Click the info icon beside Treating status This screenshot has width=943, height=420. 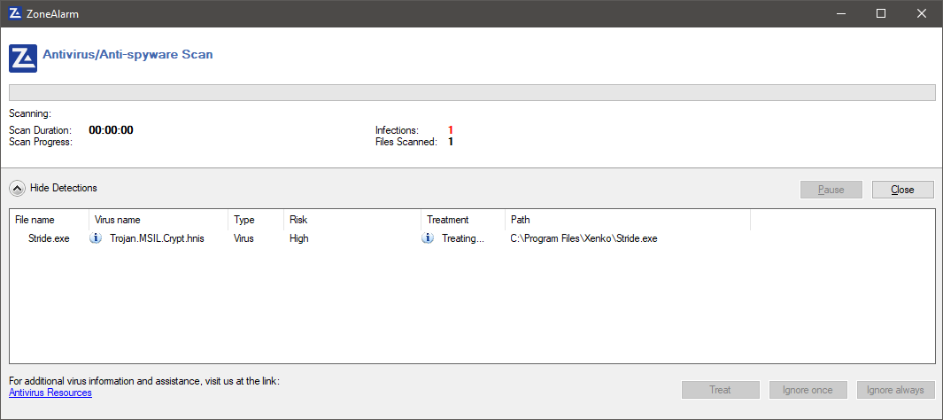click(428, 238)
